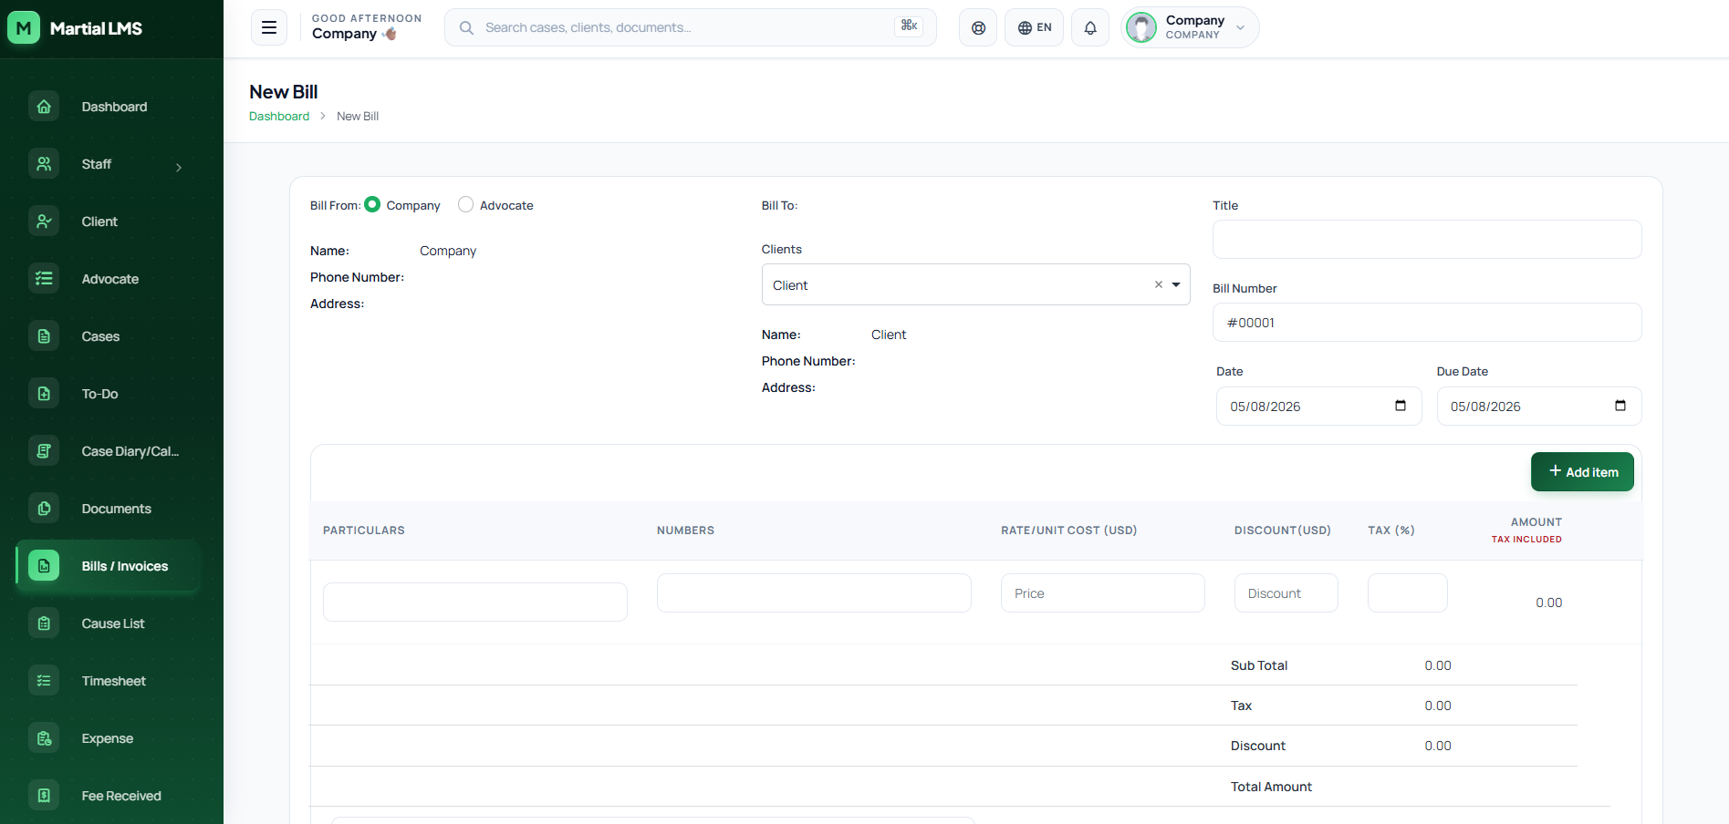The width and height of the screenshot is (1729, 824).
Task: Select Bill From Advocate radio
Action: pyautogui.click(x=465, y=204)
